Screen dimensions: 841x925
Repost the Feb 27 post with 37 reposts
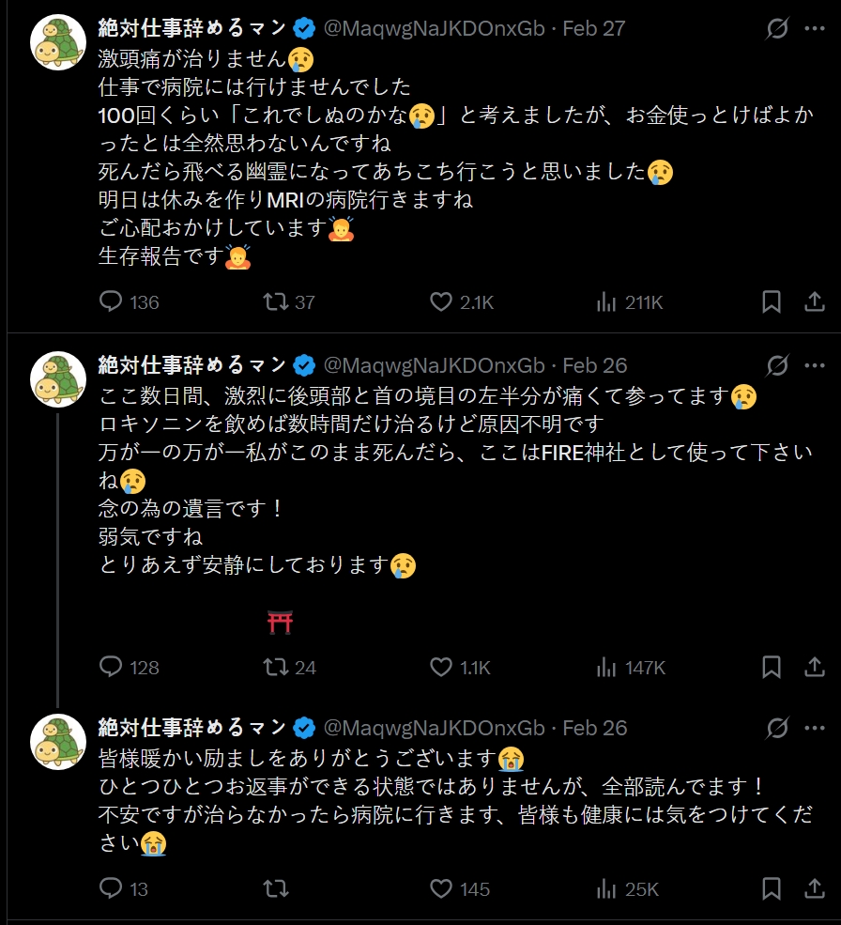tap(275, 301)
